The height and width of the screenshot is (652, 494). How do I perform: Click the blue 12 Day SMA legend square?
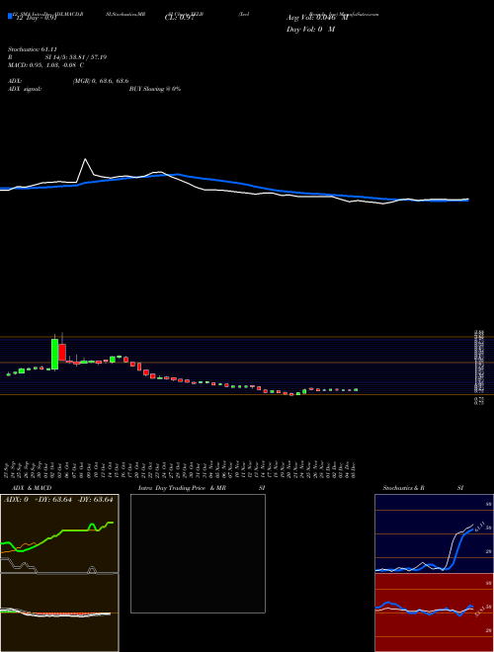pos(10,16)
